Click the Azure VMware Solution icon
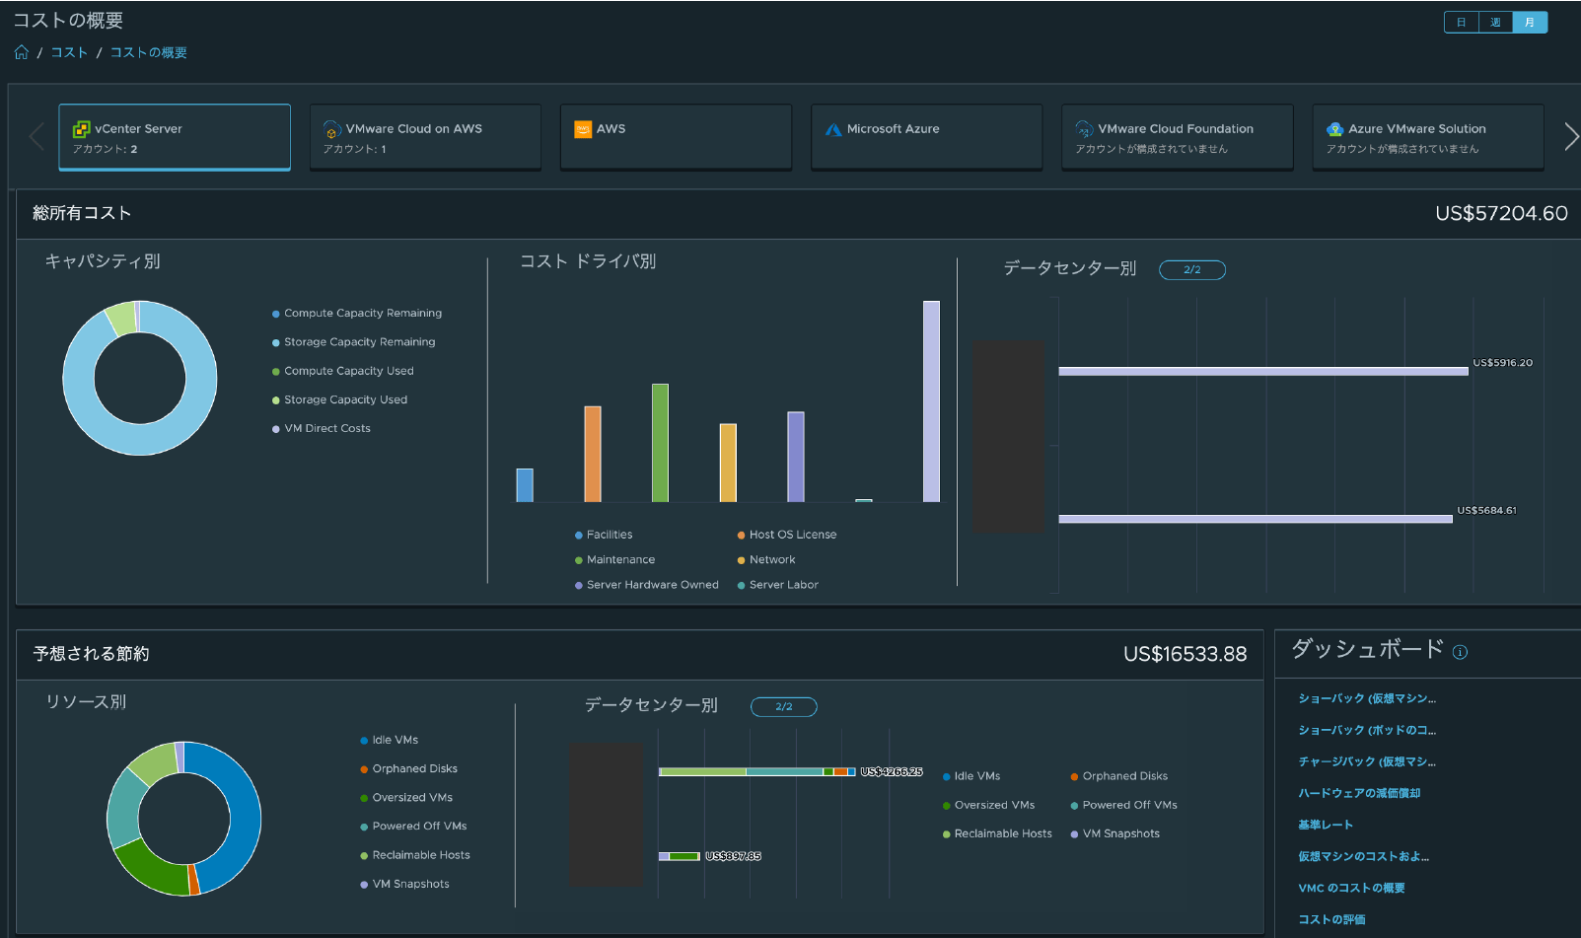 1335,129
